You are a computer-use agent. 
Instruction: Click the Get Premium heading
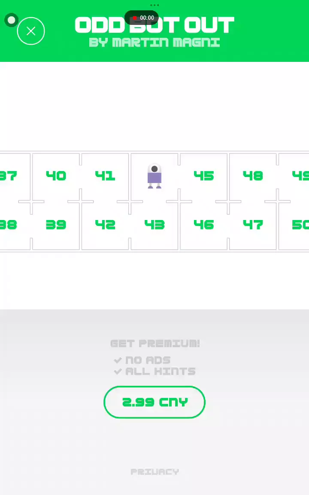[x=155, y=343]
